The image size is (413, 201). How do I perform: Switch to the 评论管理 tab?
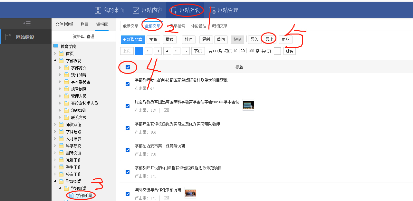[198, 26]
